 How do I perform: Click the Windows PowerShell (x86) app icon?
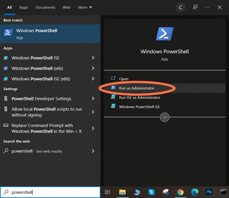pos(6,68)
